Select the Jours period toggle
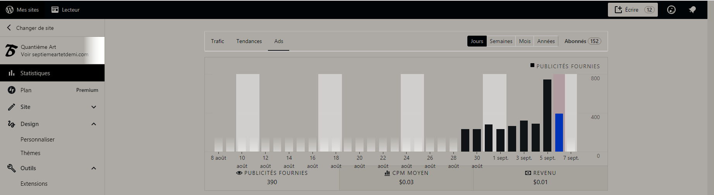 point(477,41)
